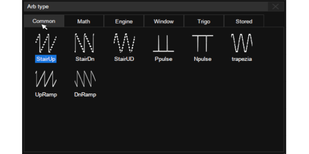This screenshot has height=154, width=309.
Task: Select the trapezia waveform icon
Action: pos(242,43)
